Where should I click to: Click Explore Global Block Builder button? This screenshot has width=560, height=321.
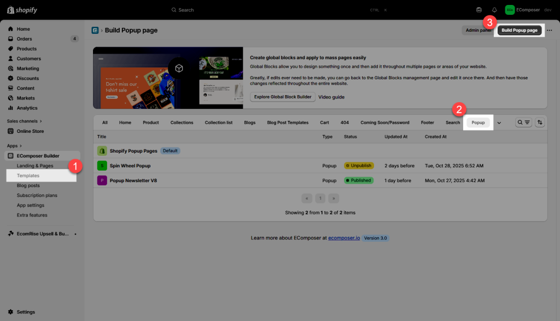tap(282, 97)
